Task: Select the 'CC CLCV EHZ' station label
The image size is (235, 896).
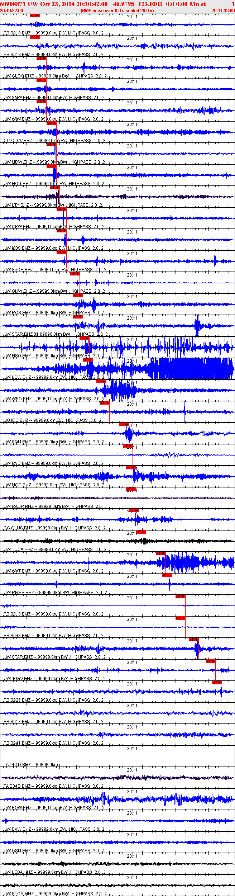Action: click(x=18, y=141)
